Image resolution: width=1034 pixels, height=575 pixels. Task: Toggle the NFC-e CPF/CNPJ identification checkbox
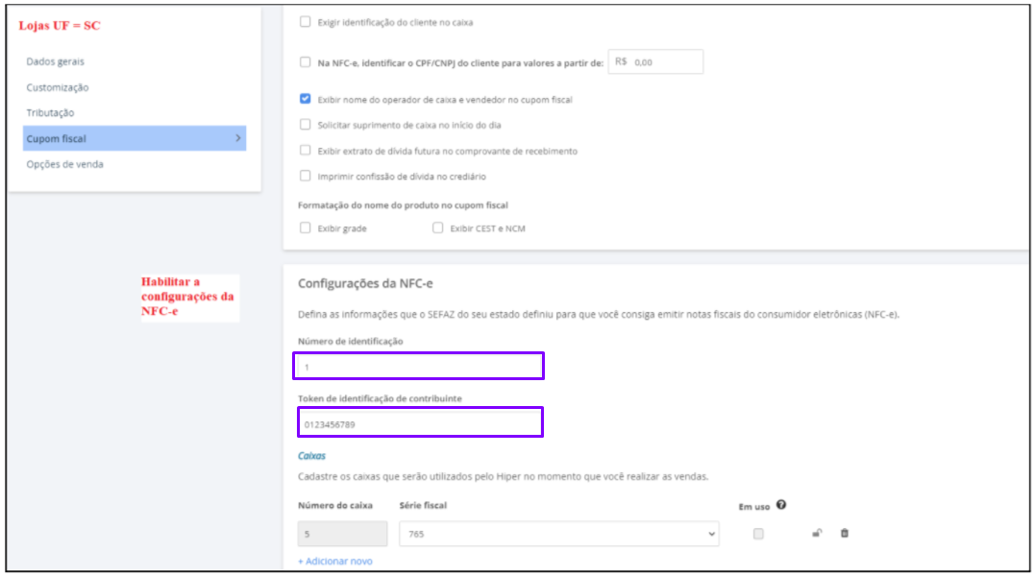click(306, 62)
